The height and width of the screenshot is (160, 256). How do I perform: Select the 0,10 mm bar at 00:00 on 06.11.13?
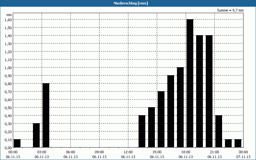coord(17,143)
